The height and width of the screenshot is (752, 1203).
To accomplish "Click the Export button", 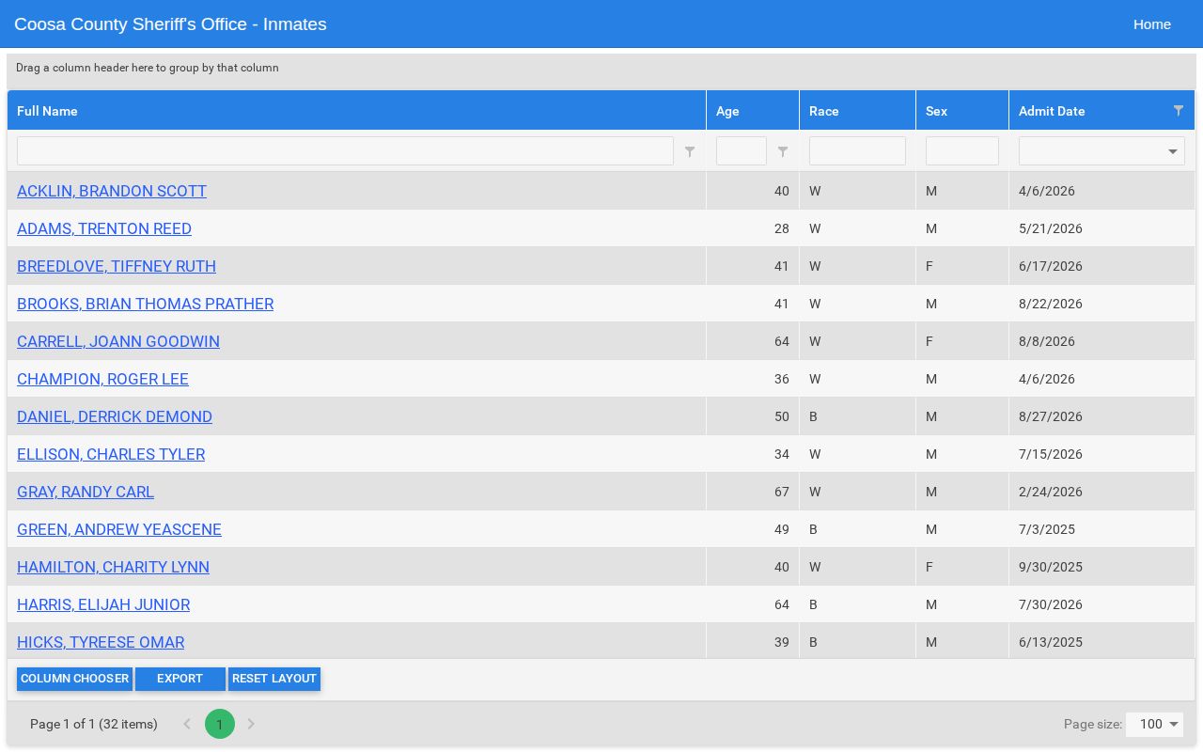I will (180, 679).
